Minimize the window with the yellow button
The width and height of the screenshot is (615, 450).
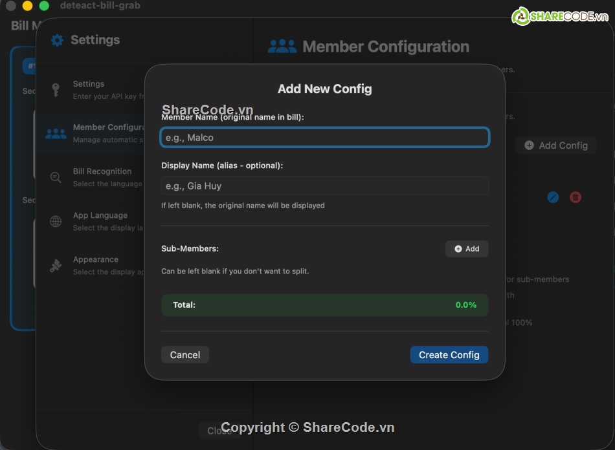point(27,6)
